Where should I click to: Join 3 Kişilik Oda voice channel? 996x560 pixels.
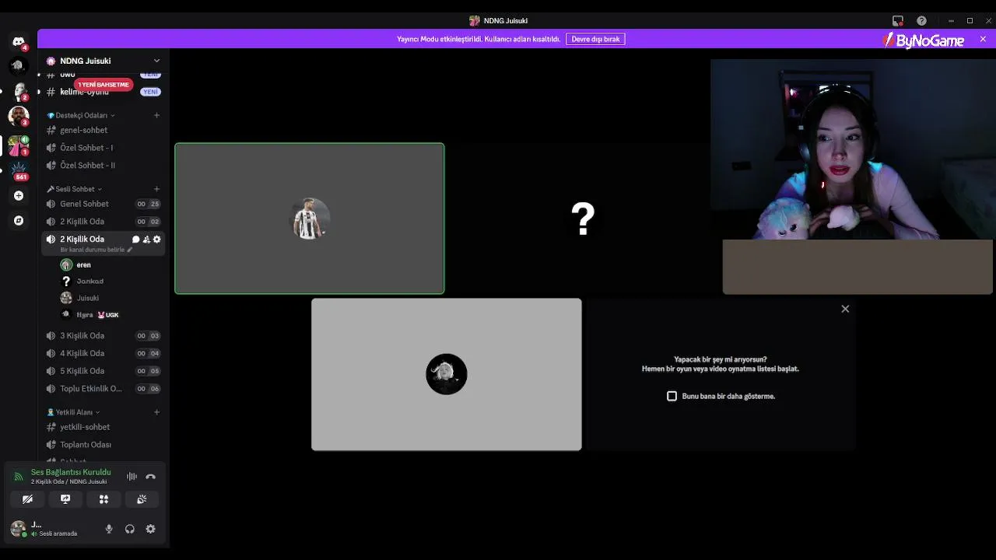pyautogui.click(x=103, y=336)
